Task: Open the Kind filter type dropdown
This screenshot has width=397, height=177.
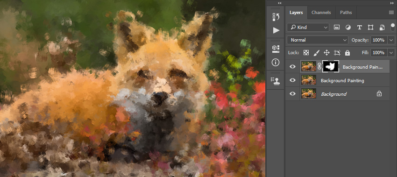Action: pyautogui.click(x=308, y=28)
